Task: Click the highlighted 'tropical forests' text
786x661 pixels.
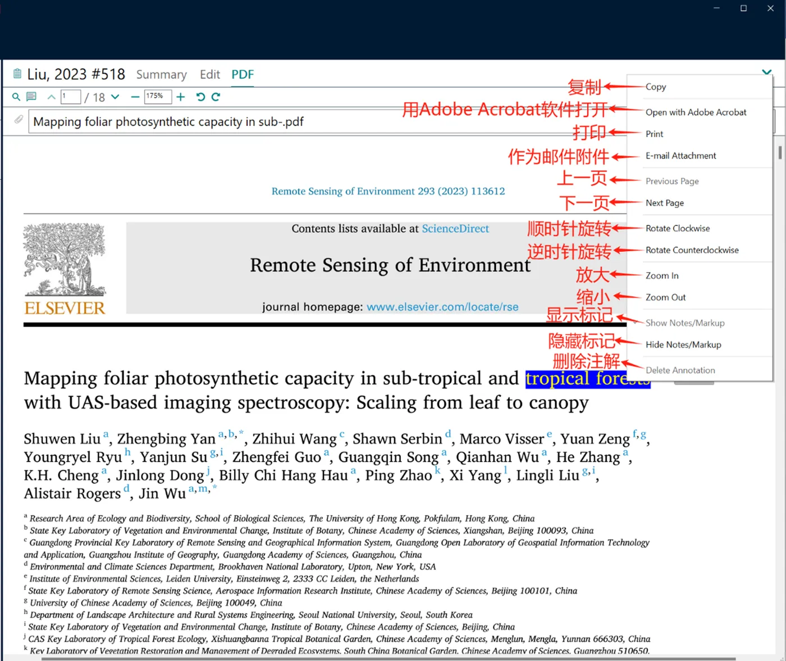Action: tap(587, 378)
